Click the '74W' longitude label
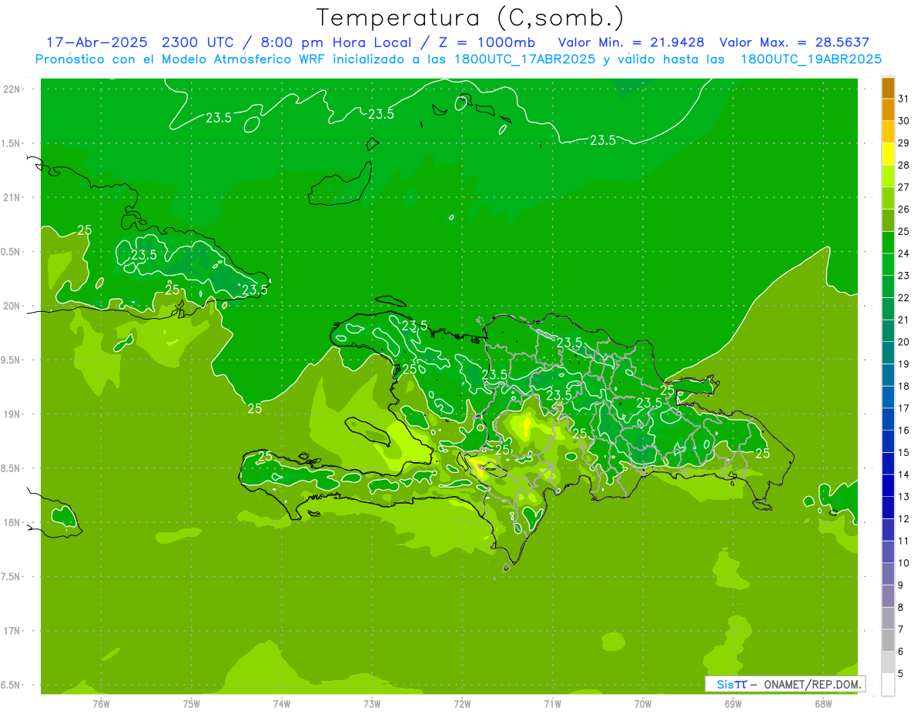This screenshot has width=924, height=714. (282, 703)
